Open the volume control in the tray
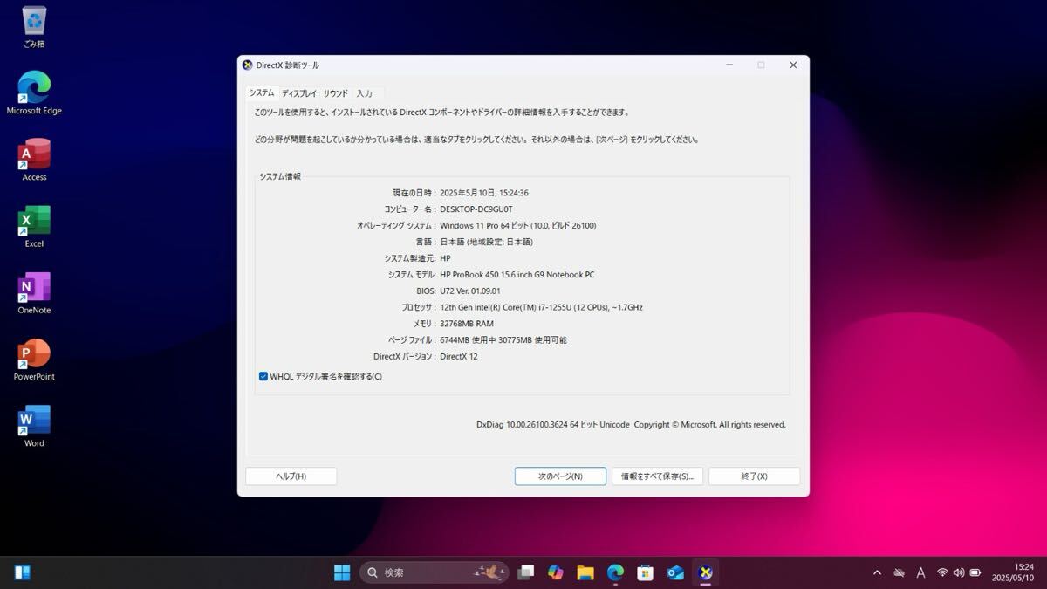This screenshot has height=589, width=1047. click(959, 572)
